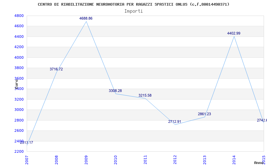267x166 pixels.
Task: Select data label 3308.28
Action: coord(115,91)
